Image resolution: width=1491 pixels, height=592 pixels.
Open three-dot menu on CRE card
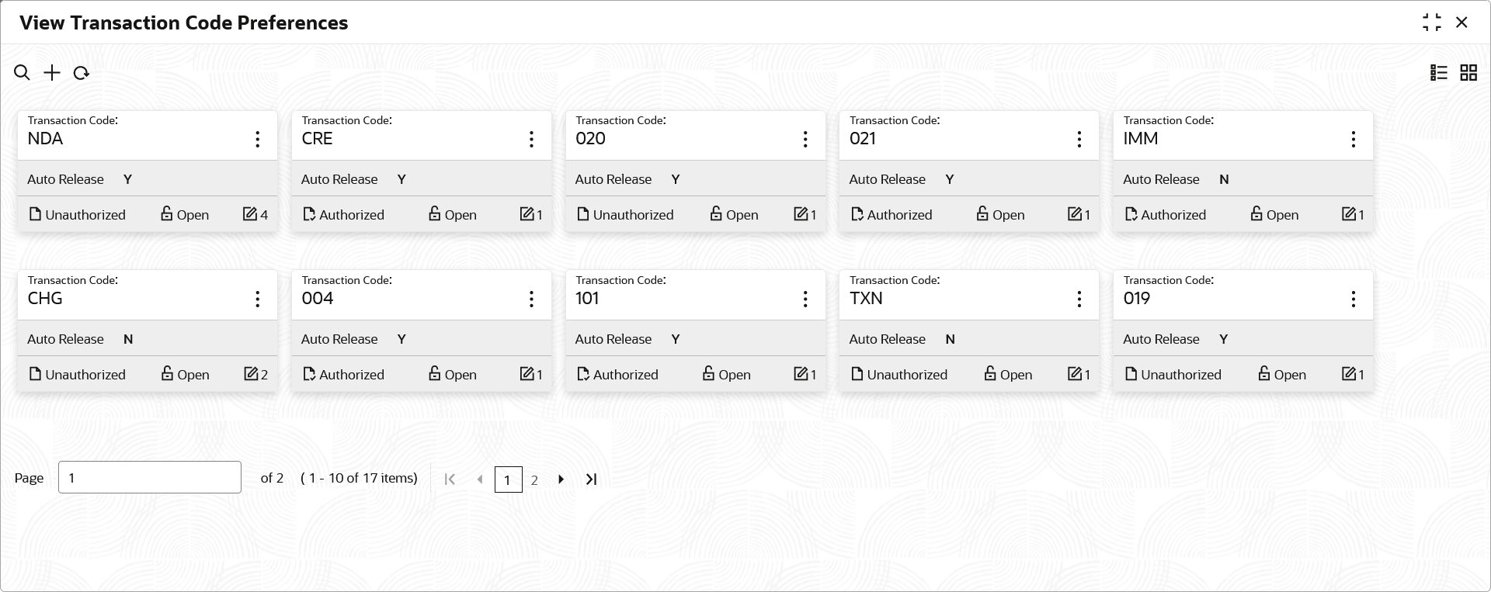click(532, 140)
